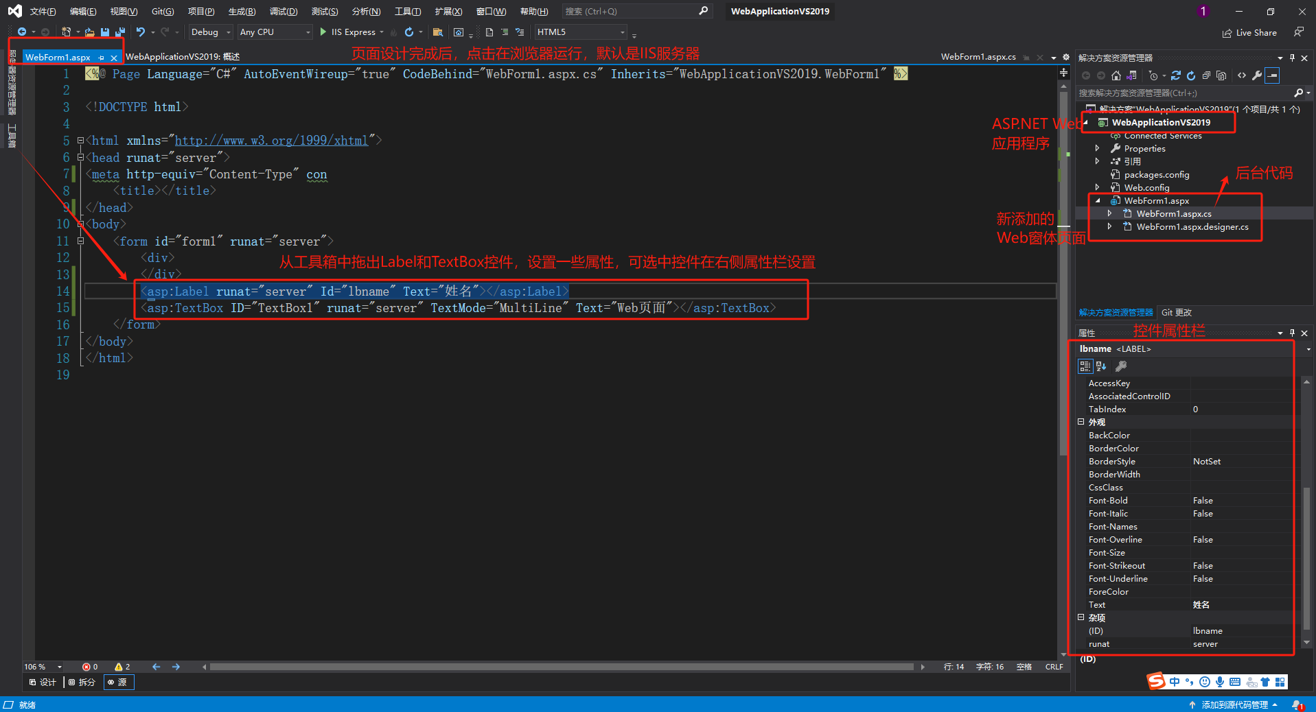Click the errors count indicator
Viewport: 1316px width, 712px height.
90,667
